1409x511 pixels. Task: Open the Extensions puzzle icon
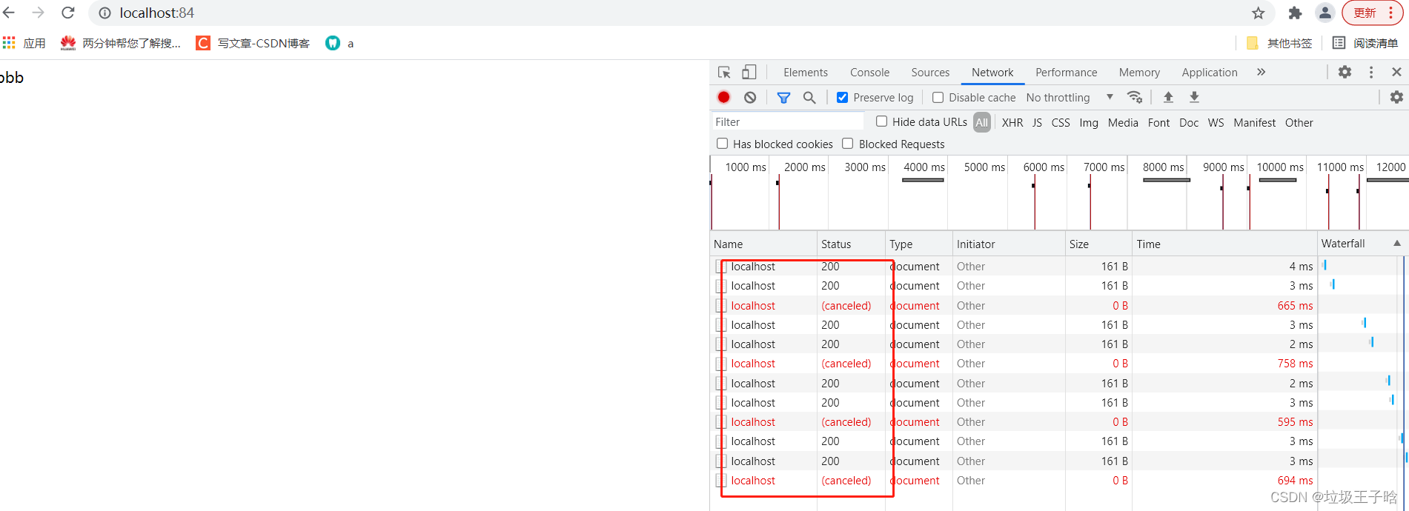pos(1295,13)
